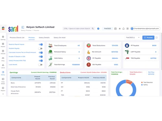Click the Net Amount money bag icon

tap(88, 52)
